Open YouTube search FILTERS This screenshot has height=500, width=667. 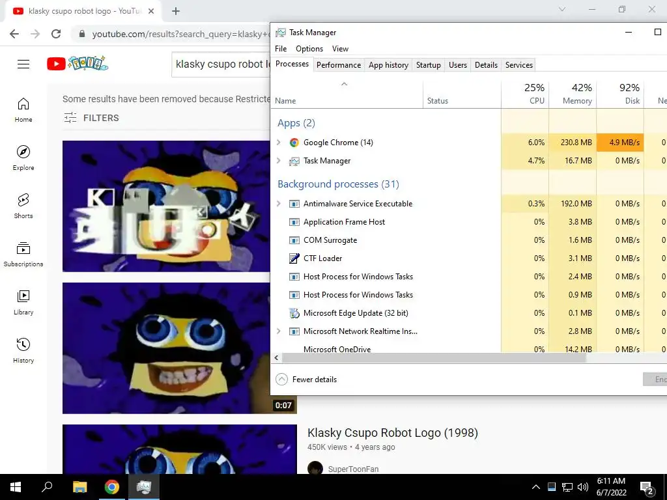pos(91,118)
